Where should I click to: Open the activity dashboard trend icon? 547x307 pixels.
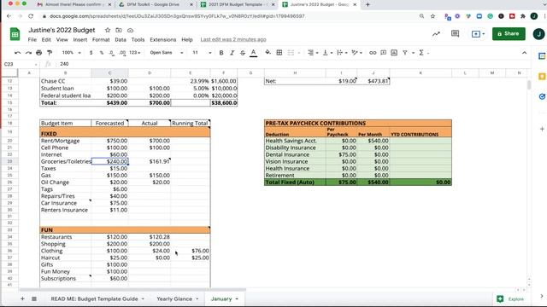click(436, 34)
